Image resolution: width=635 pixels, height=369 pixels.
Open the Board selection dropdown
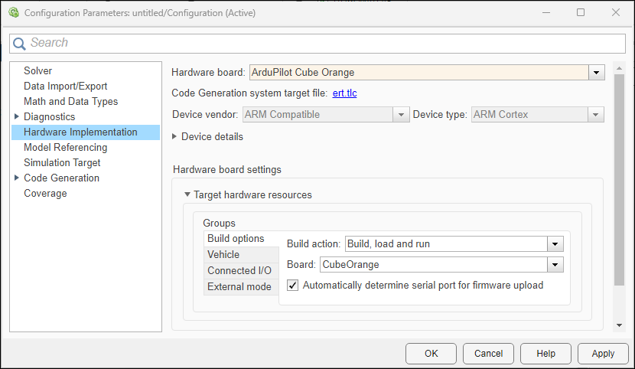[x=555, y=265]
